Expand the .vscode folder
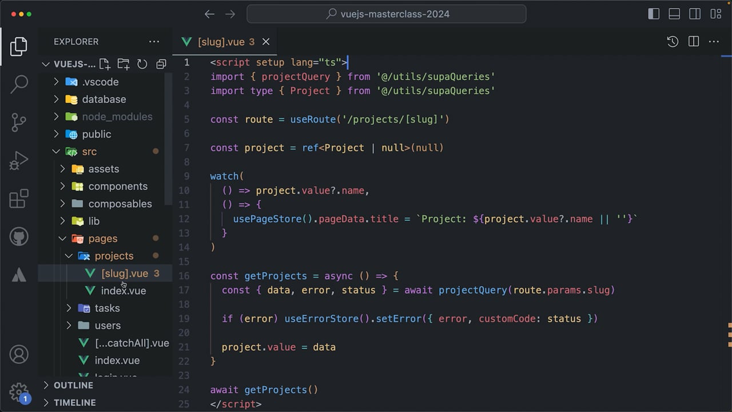Image resolution: width=732 pixels, height=412 pixels. tap(56, 82)
